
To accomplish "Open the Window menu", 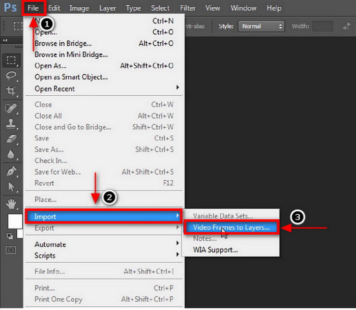I will (244, 8).
